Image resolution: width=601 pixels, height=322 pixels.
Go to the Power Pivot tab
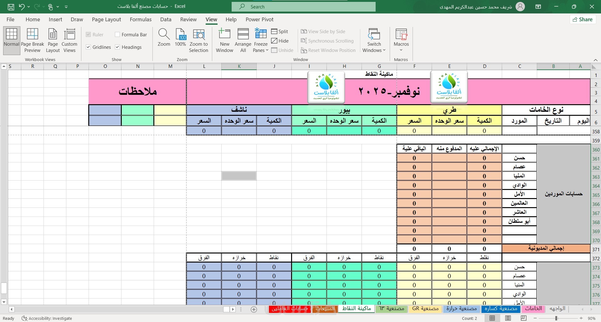point(259,19)
